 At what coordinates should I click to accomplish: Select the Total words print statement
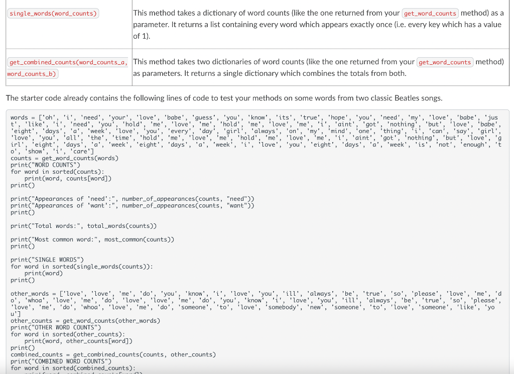pyautogui.click(x=83, y=225)
